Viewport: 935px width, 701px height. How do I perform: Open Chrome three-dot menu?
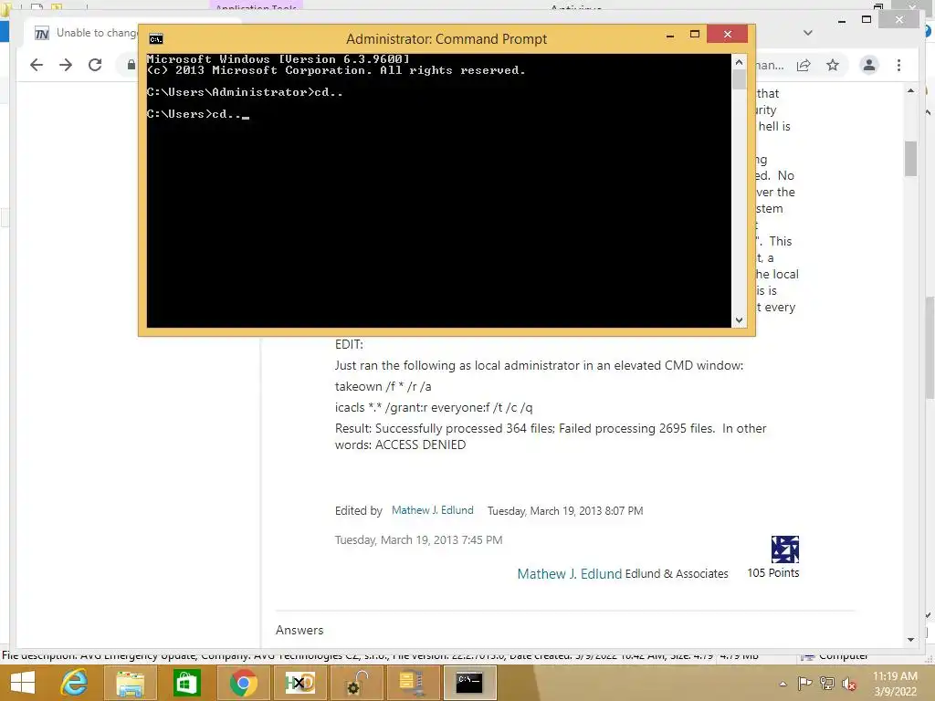pyautogui.click(x=898, y=65)
